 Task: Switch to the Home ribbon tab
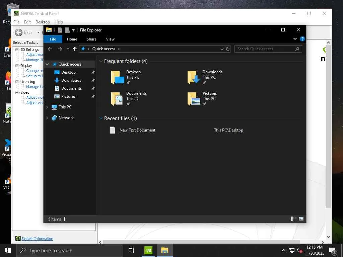click(72, 39)
